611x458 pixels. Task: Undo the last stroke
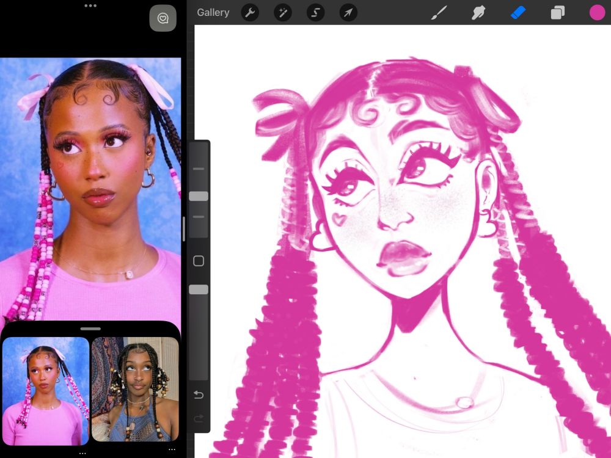pos(199,395)
